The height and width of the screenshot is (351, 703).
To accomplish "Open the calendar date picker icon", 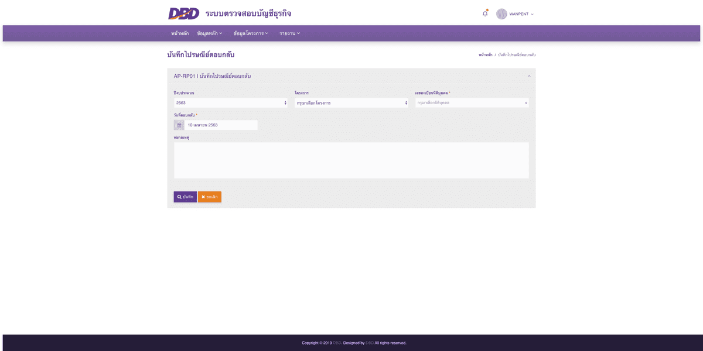I will 179,125.
